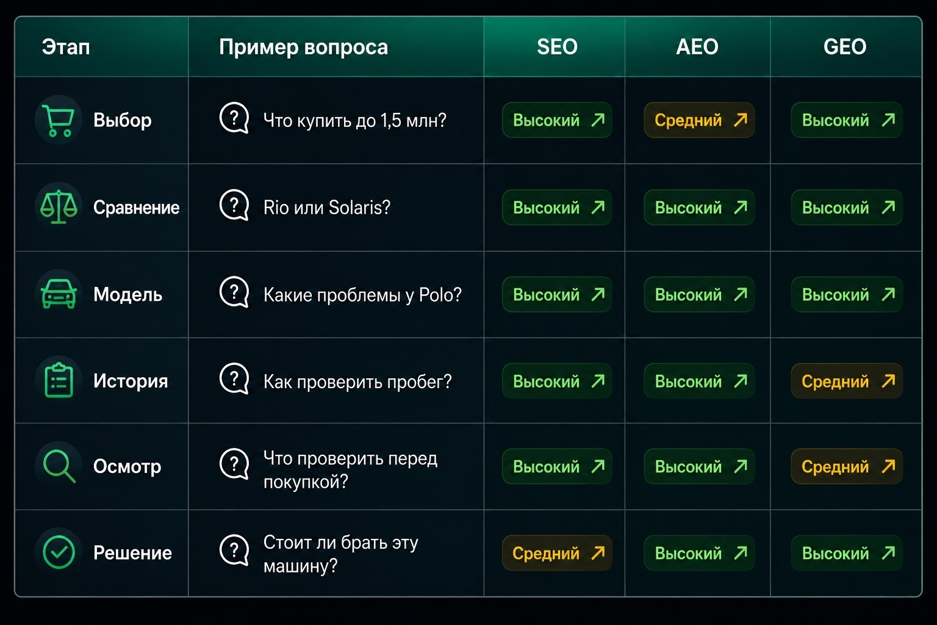The width and height of the screenshot is (937, 625).
Task: Select the SEO column header
Action: [557, 47]
